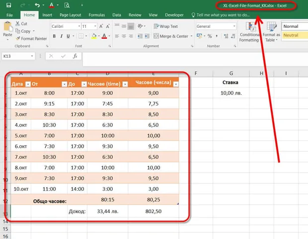308x239 pixels.
Task: Open the Дата column filter dropdown
Action: coord(28,84)
